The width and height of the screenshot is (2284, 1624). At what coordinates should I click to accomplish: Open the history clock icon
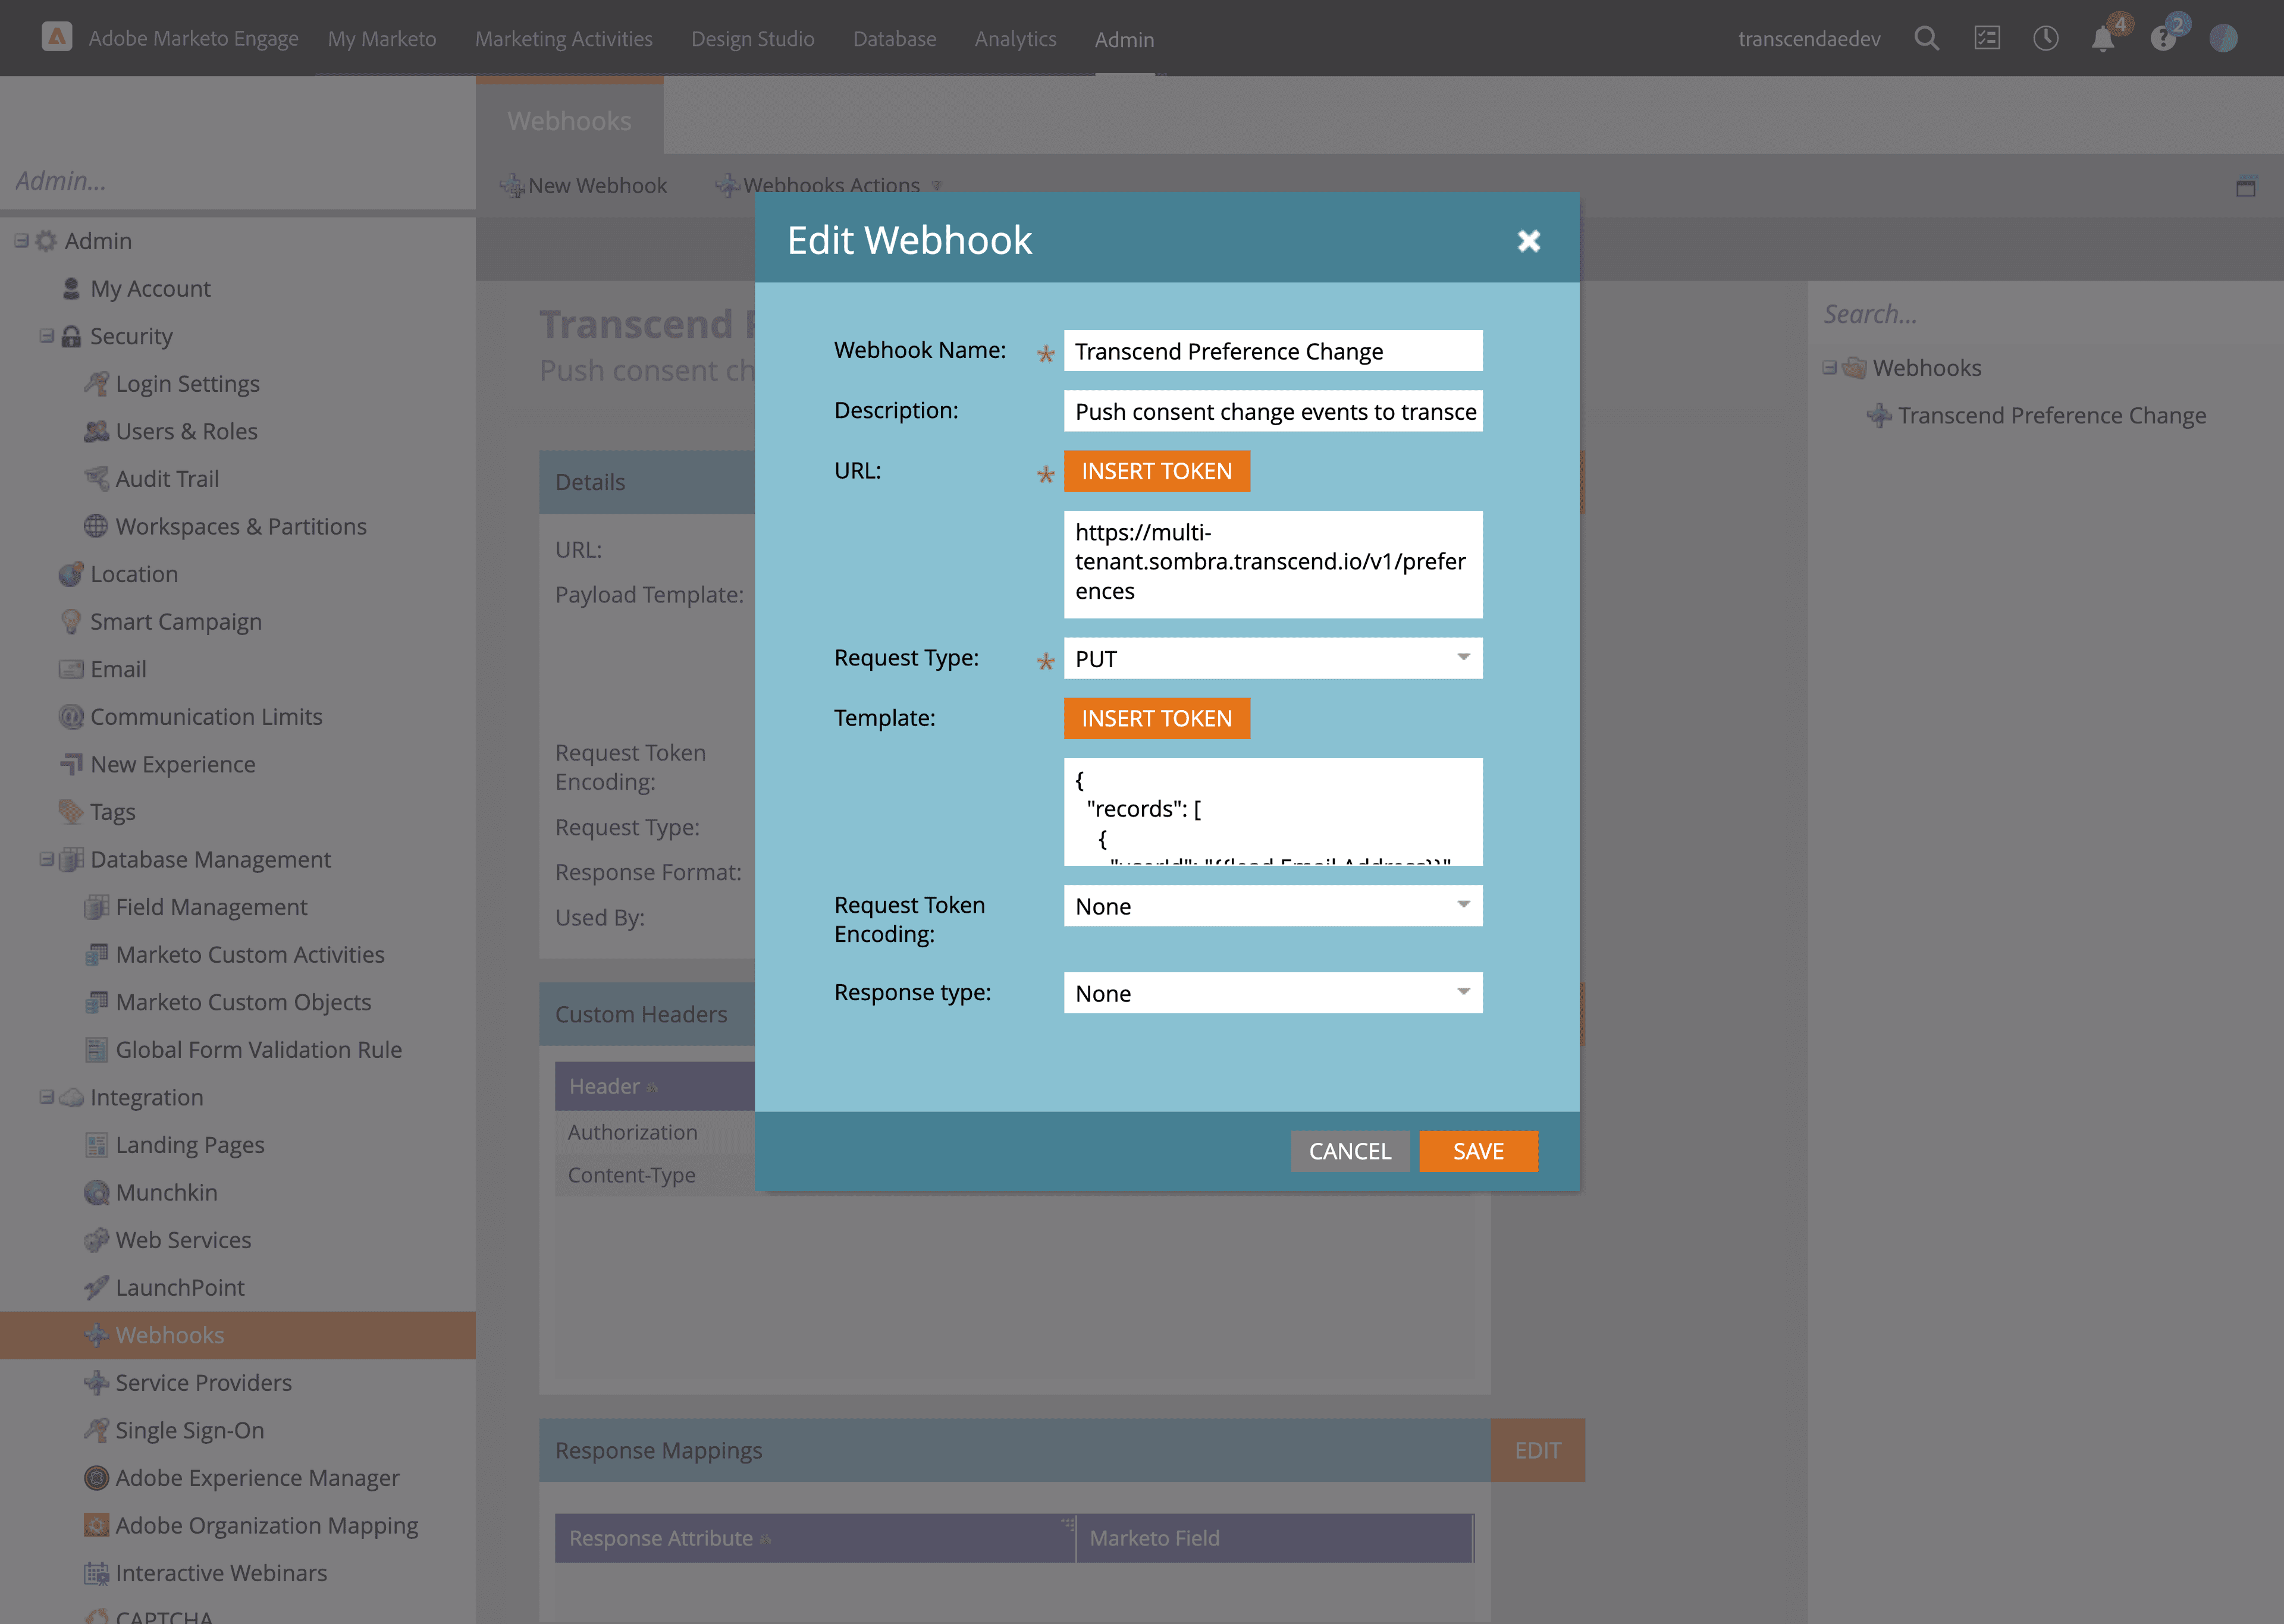coord(2046,38)
